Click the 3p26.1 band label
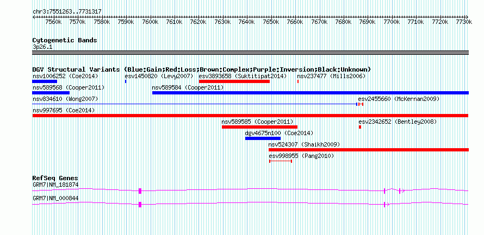 42,47
